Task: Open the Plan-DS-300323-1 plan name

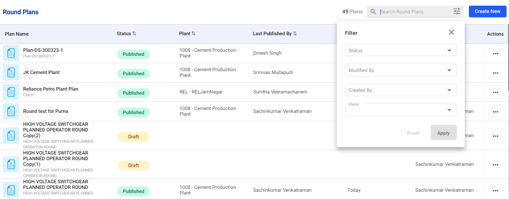Action: tap(43, 50)
